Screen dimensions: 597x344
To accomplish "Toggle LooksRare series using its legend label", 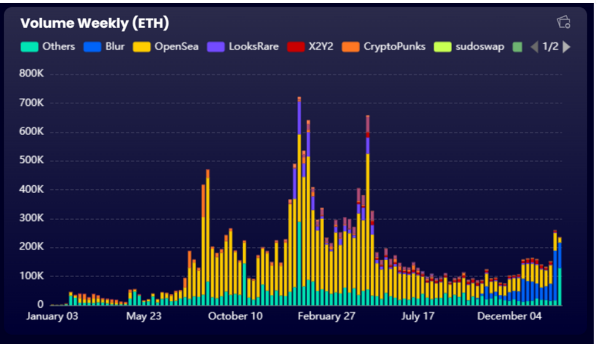I will (253, 47).
